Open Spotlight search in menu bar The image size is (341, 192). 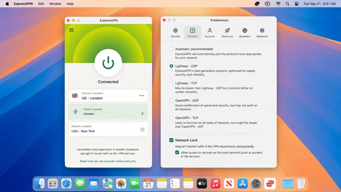pos(287,4)
